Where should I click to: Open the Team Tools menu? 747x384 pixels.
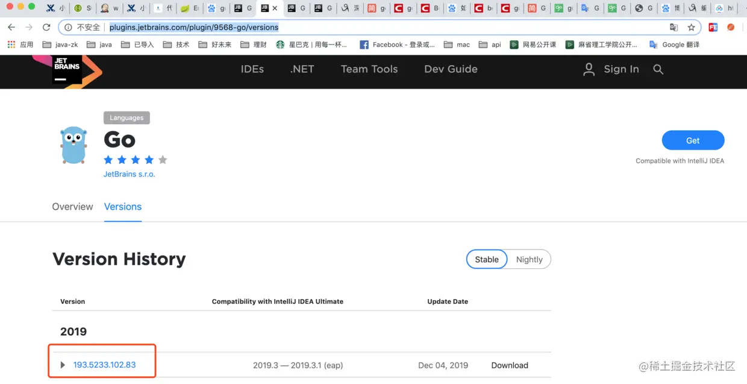[x=369, y=69]
